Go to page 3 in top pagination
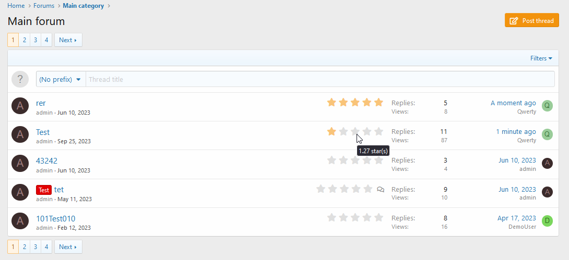 pyautogui.click(x=35, y=40)
